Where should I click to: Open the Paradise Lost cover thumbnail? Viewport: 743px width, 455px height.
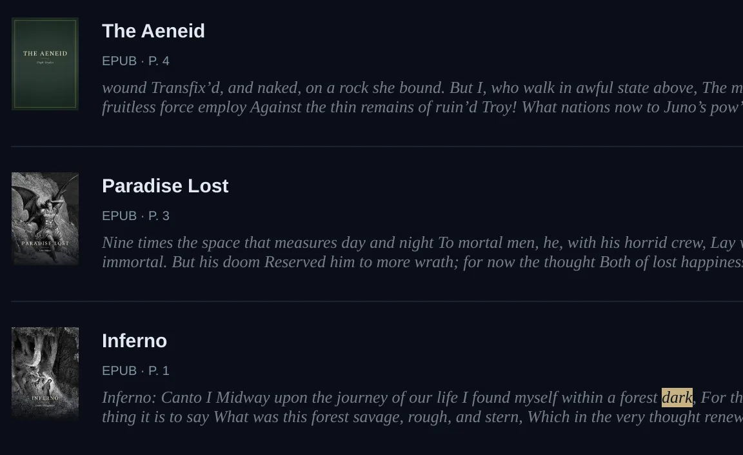(45, 219)
